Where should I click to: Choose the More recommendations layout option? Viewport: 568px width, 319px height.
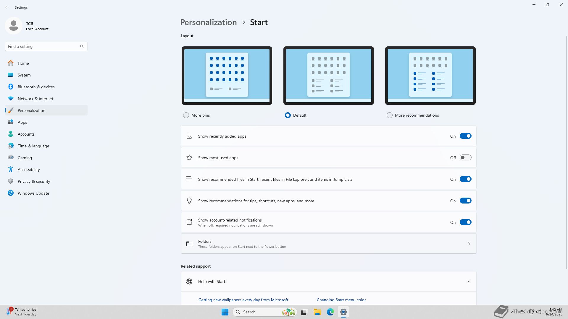390,115
